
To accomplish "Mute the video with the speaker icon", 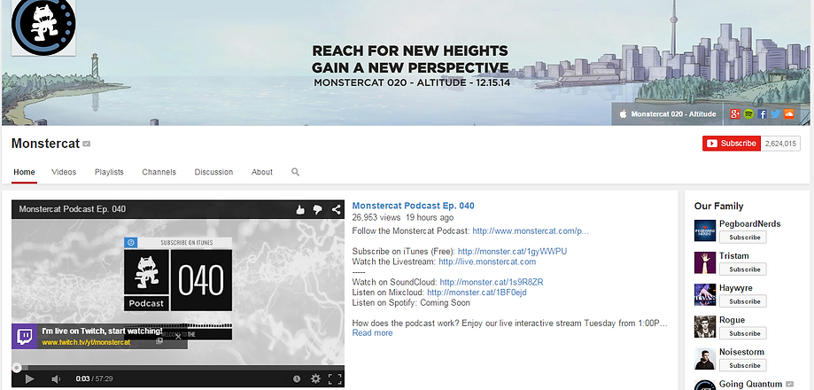I will (x=56, y=379).
